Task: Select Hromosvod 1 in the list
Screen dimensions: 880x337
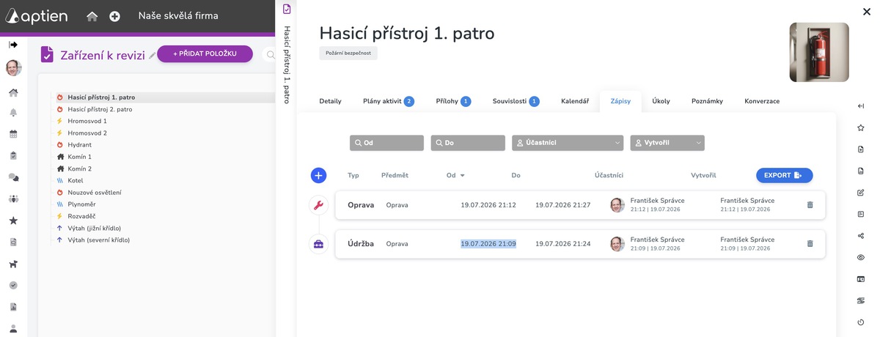Action: [x=87, y=121]
